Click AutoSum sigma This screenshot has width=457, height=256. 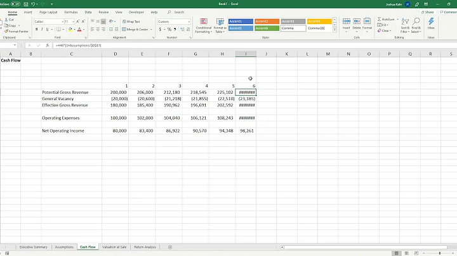[x=386, y=19]
